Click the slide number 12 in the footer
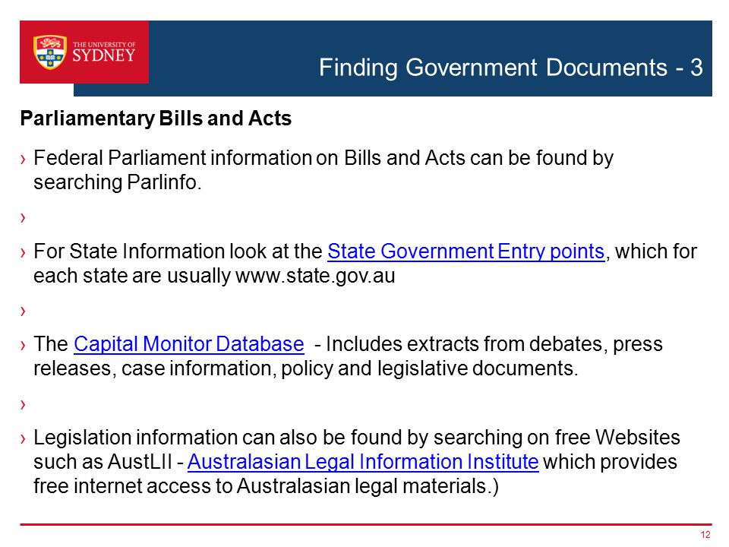Image resolution: width=729 pixels, height=547 pixels. (705, 534)
